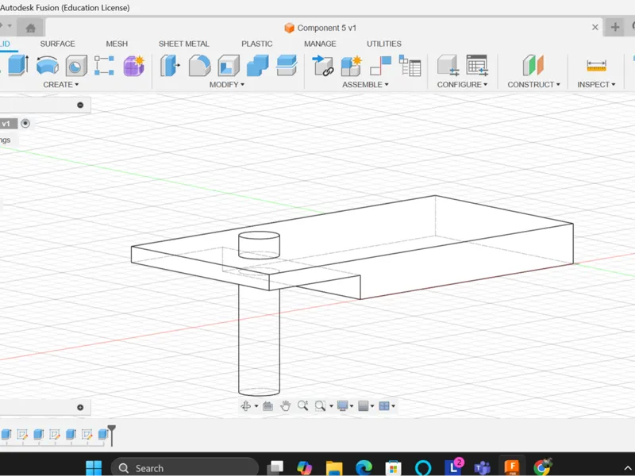
Task: Click the Zoom Window fit icon
Action: coord(320,405)
